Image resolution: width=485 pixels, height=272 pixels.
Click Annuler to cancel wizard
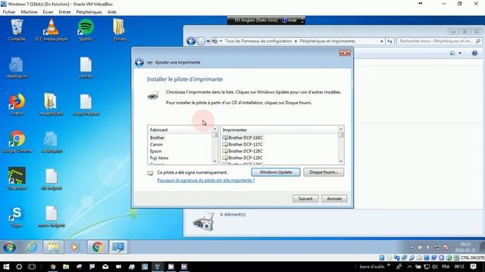334,199
